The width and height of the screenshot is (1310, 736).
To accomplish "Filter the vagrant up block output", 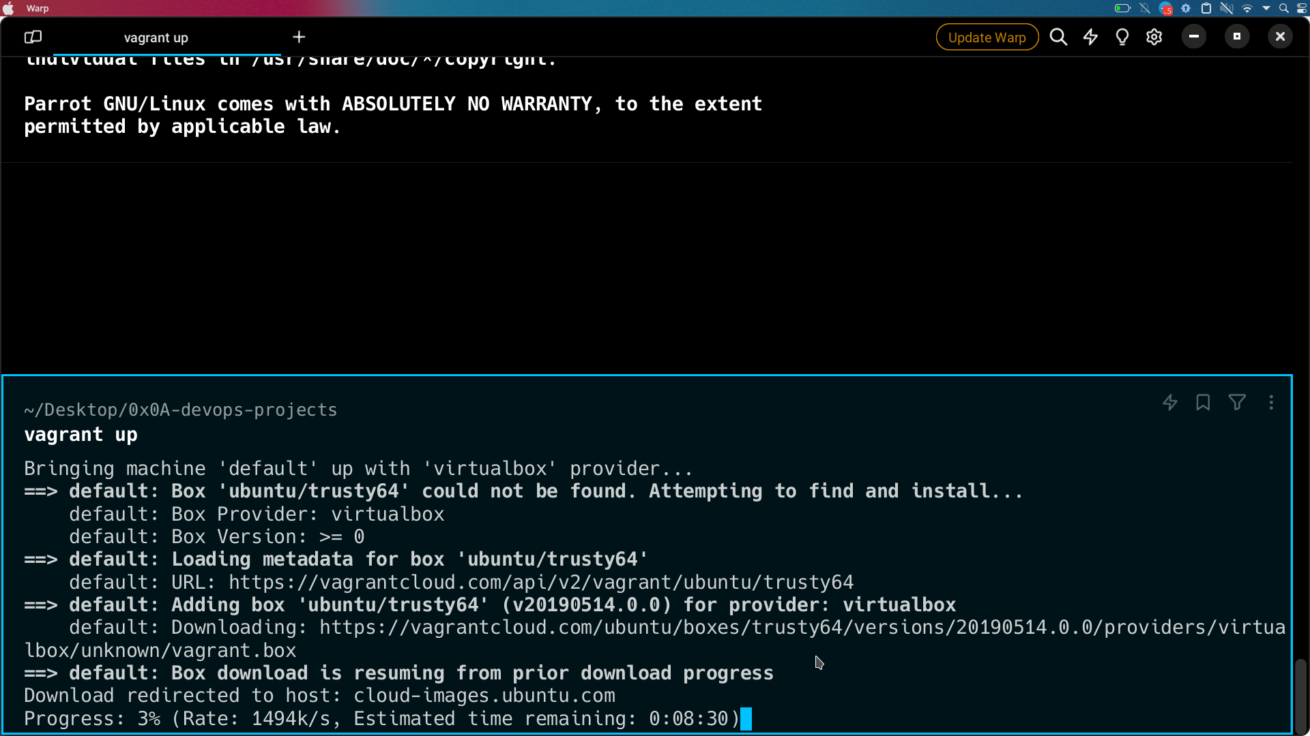I will click(1237, 403).
